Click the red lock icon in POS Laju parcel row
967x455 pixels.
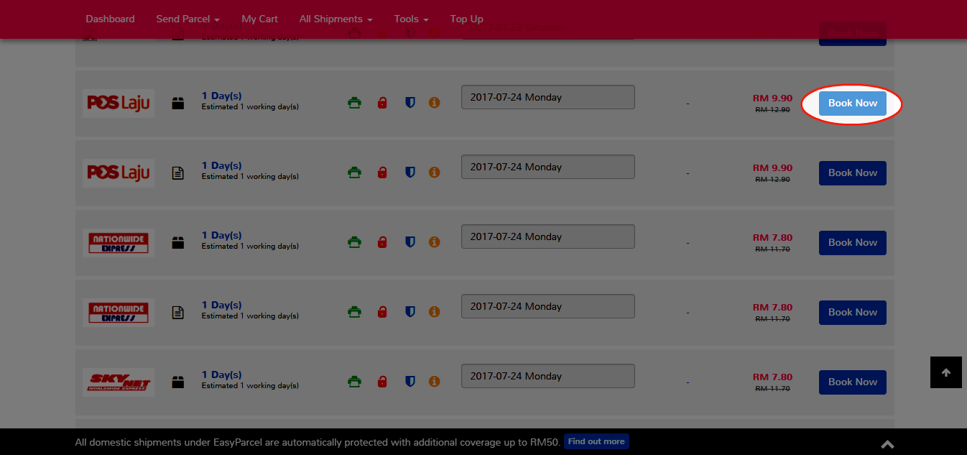(382, 103)
